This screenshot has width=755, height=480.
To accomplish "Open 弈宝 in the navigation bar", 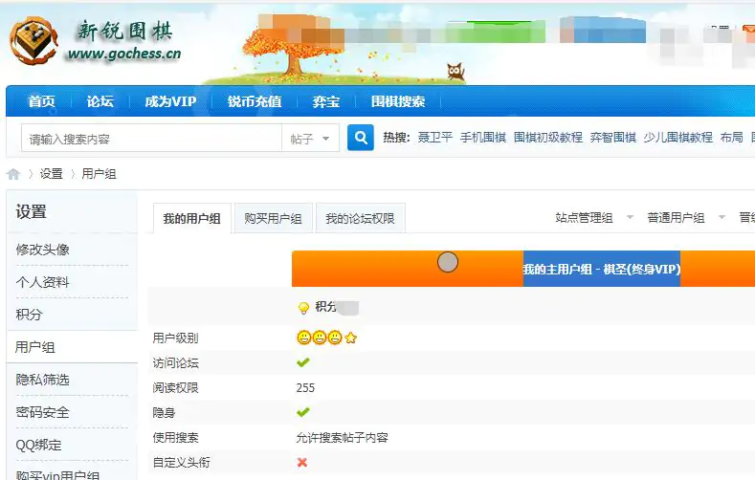I will coord(326,101).
